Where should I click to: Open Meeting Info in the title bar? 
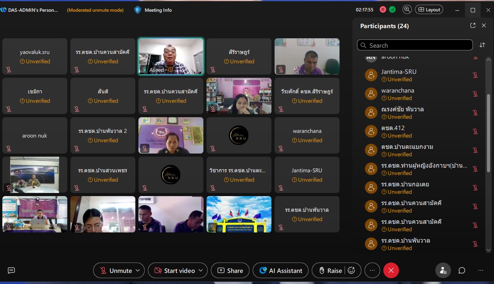coord(153,10)
